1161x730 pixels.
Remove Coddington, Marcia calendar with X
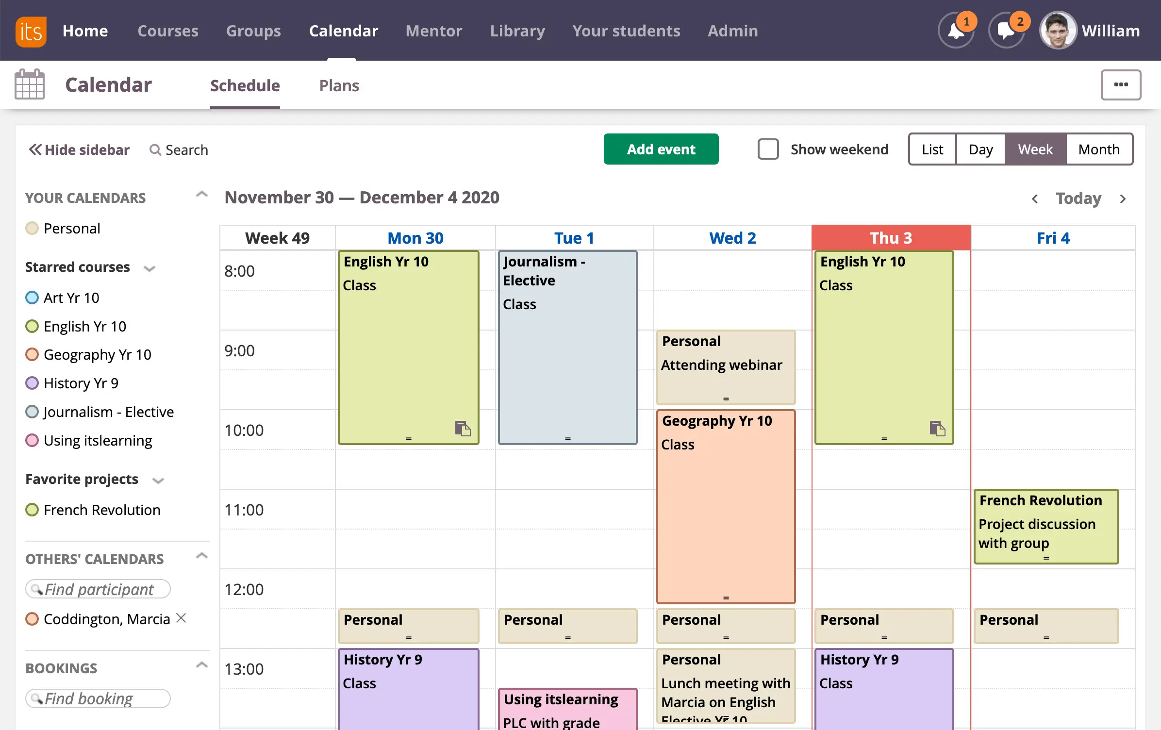[181, 618]
